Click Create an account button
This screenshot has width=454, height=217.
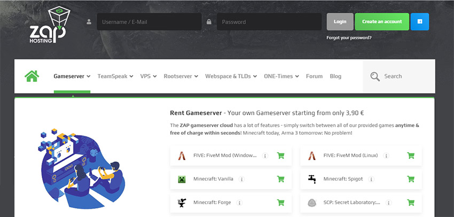(382, 22)
